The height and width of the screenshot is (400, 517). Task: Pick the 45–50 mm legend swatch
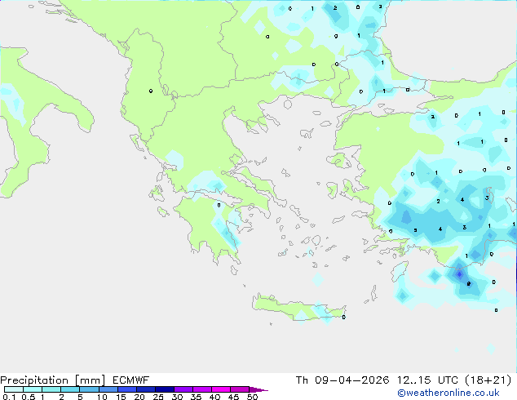point(240,389)
